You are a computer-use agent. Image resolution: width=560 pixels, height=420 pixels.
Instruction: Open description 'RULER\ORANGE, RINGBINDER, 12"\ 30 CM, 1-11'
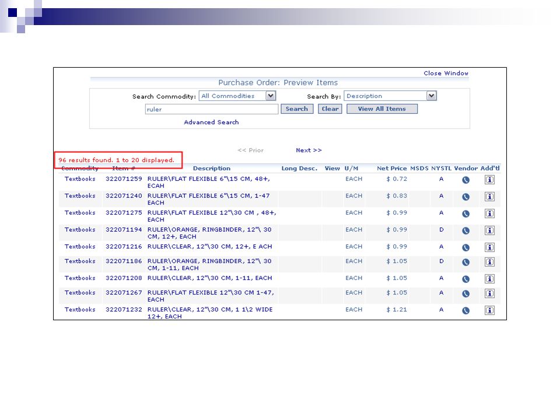pyautogui.click(x=209, y=264)
